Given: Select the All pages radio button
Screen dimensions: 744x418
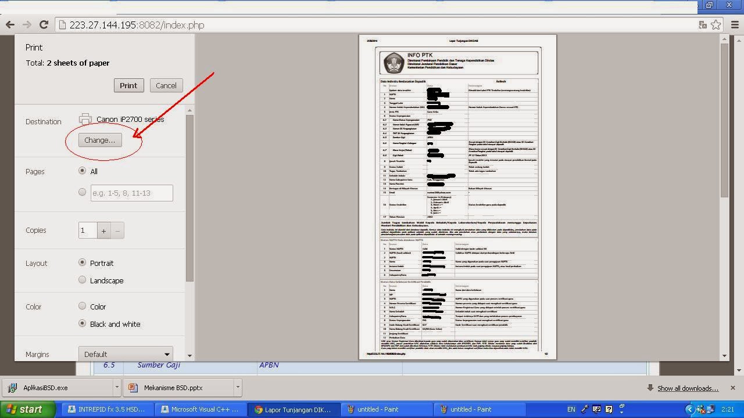Looking at the screenshot, I should coord(82,171).
